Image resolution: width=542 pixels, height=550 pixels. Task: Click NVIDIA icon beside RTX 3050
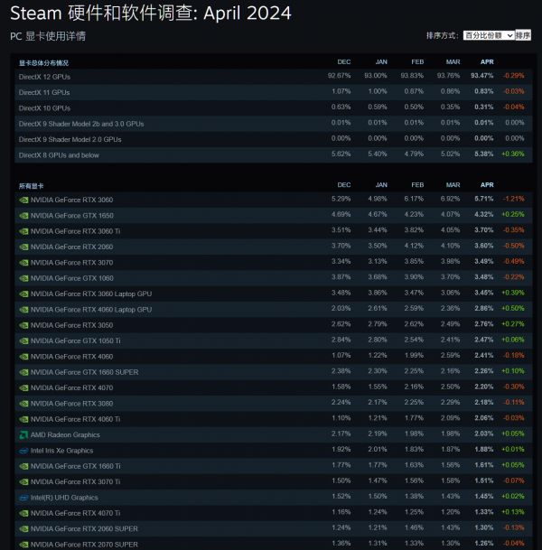23,325
